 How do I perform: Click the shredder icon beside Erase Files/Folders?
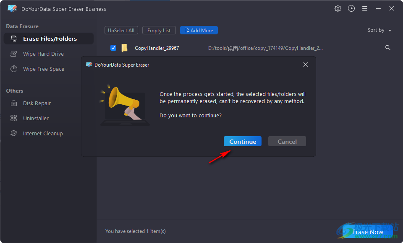point(13,39)
